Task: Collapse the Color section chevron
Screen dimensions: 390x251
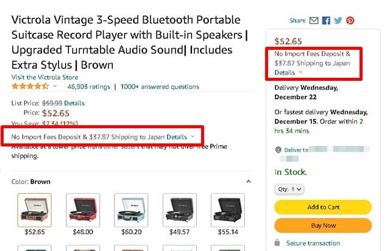Action: pyautogui.click(x=249, y=182)
